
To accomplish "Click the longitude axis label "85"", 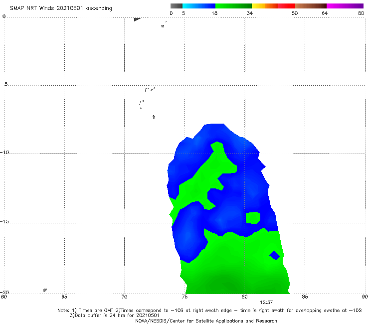I will (x=305, y=297).
